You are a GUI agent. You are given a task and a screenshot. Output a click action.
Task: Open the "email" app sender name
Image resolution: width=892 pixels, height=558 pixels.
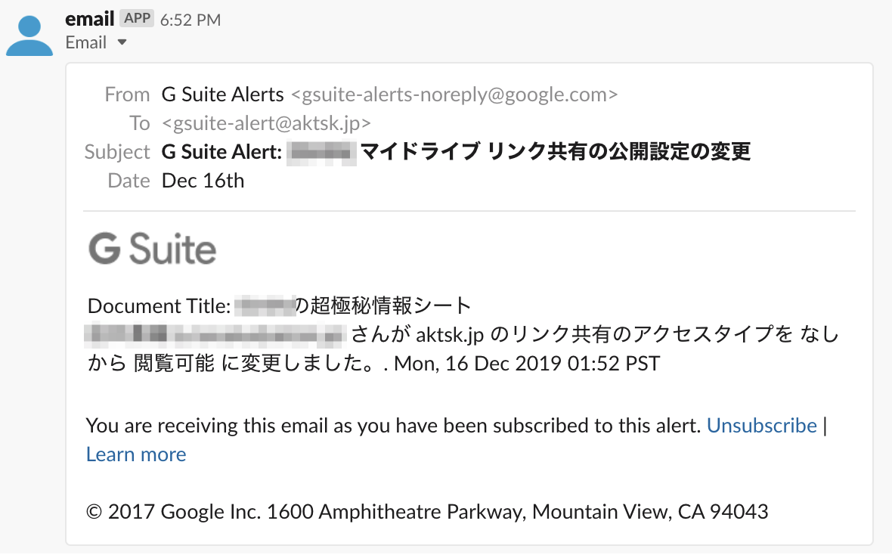[89, 20]
